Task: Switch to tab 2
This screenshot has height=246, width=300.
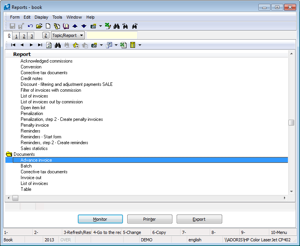Action: coord(24,36)
